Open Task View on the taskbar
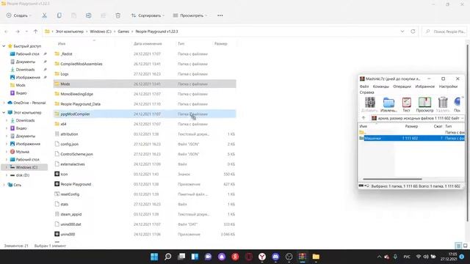470x264 pixels. (181, 257)
